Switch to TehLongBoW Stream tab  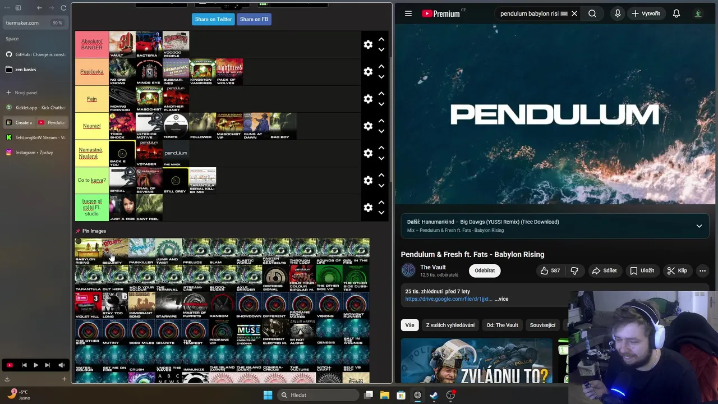(x=35, y=137)
